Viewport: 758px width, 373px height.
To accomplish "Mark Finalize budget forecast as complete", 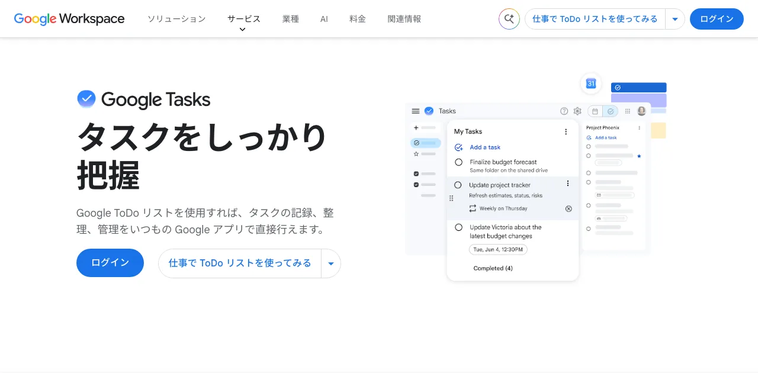I will click(x=458, y=162).
